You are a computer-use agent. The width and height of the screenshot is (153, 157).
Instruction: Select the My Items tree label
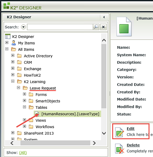26,43
